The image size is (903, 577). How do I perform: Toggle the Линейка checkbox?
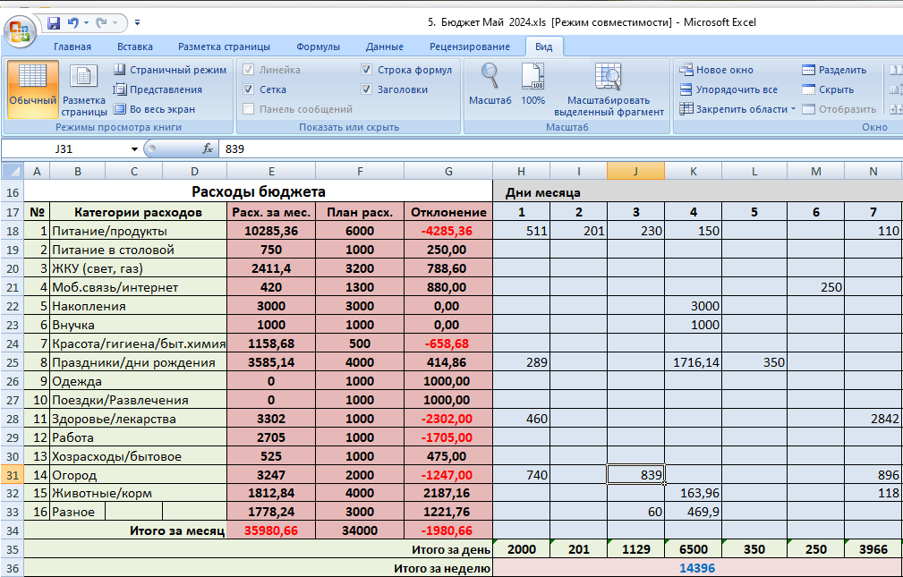click(248, 70)
